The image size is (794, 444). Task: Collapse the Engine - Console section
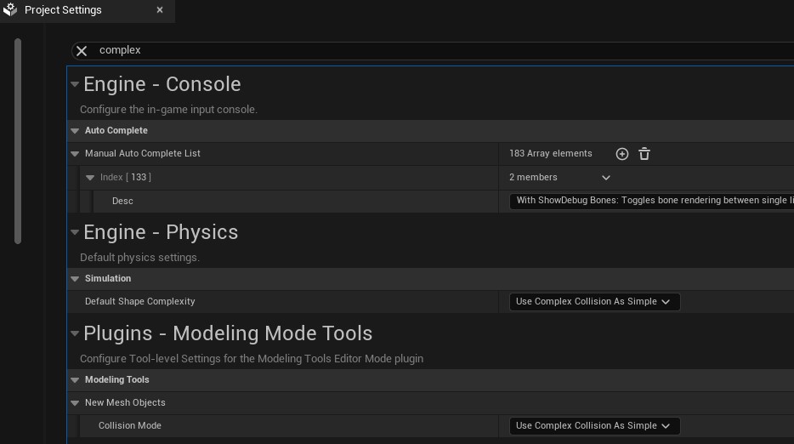click(x=75, y=84)
